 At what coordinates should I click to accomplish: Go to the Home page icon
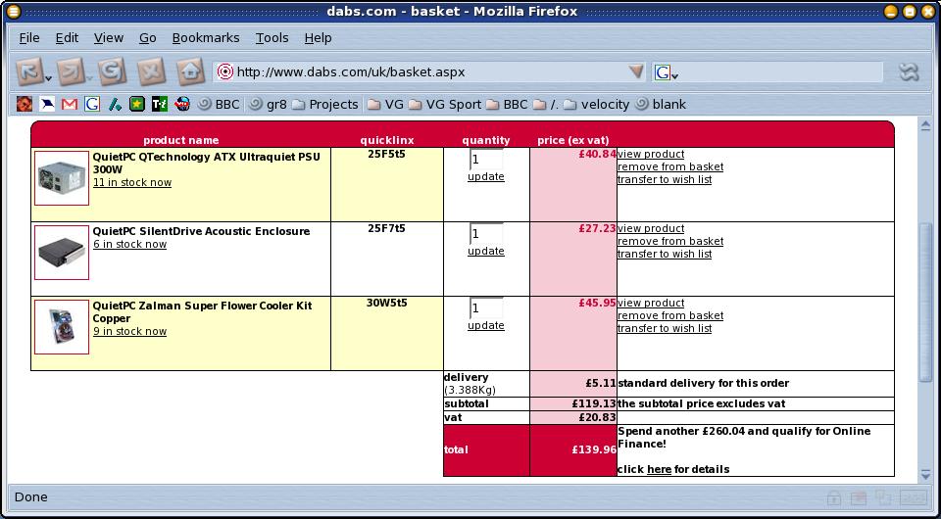tap(190, 71)
